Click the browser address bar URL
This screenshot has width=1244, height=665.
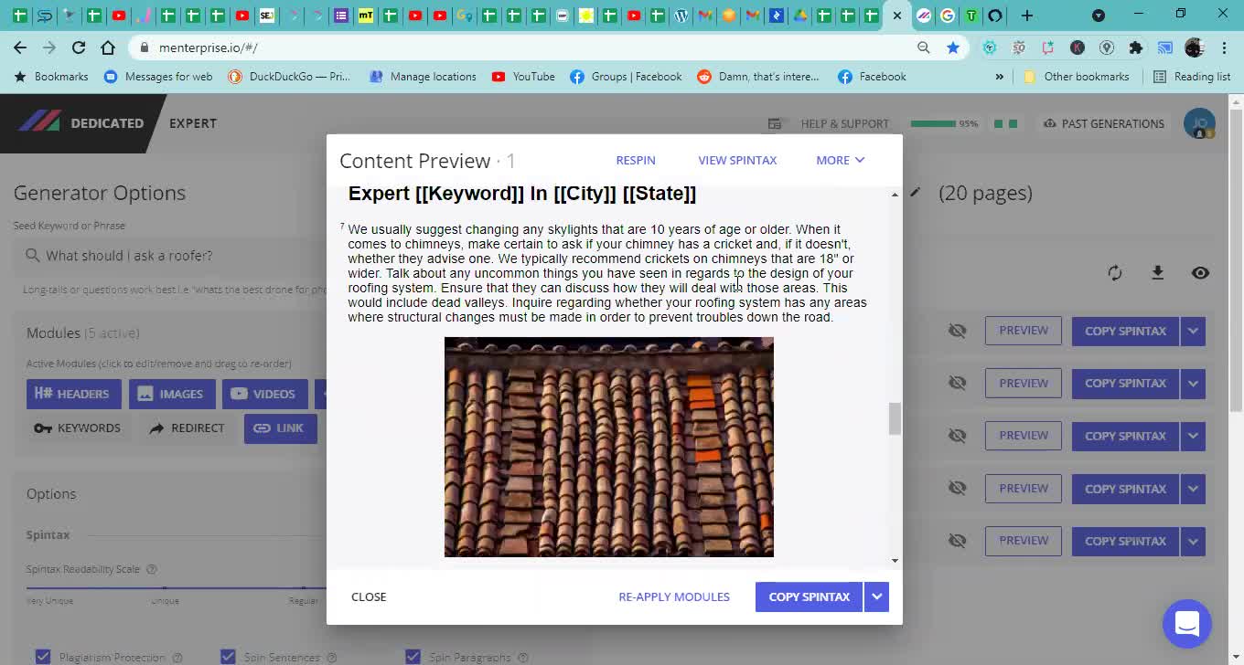(209, 47)
